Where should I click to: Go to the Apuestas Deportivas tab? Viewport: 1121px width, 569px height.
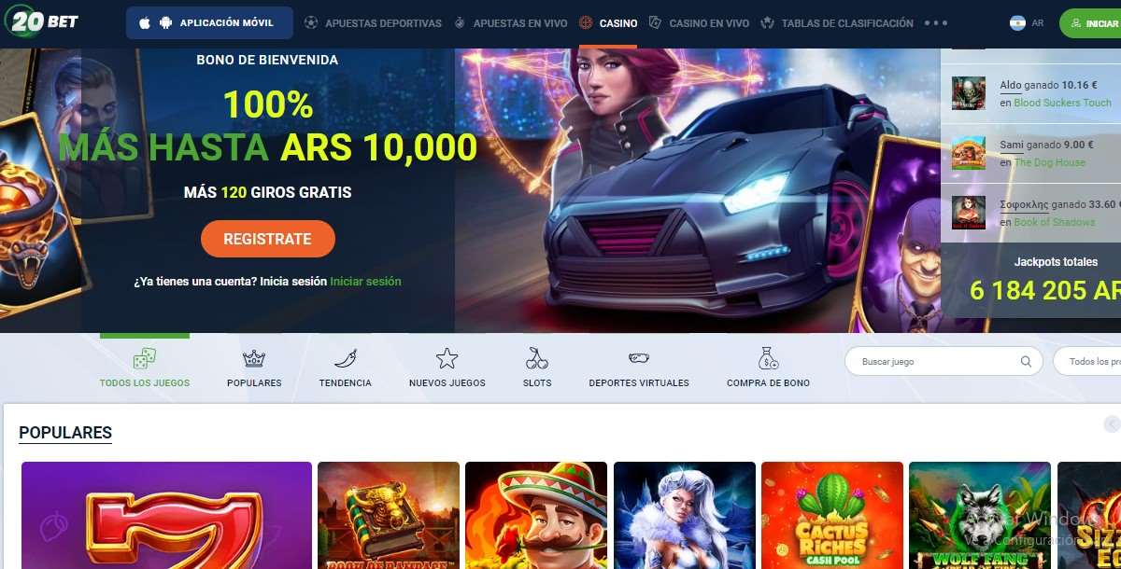click(x=373, y=23)
